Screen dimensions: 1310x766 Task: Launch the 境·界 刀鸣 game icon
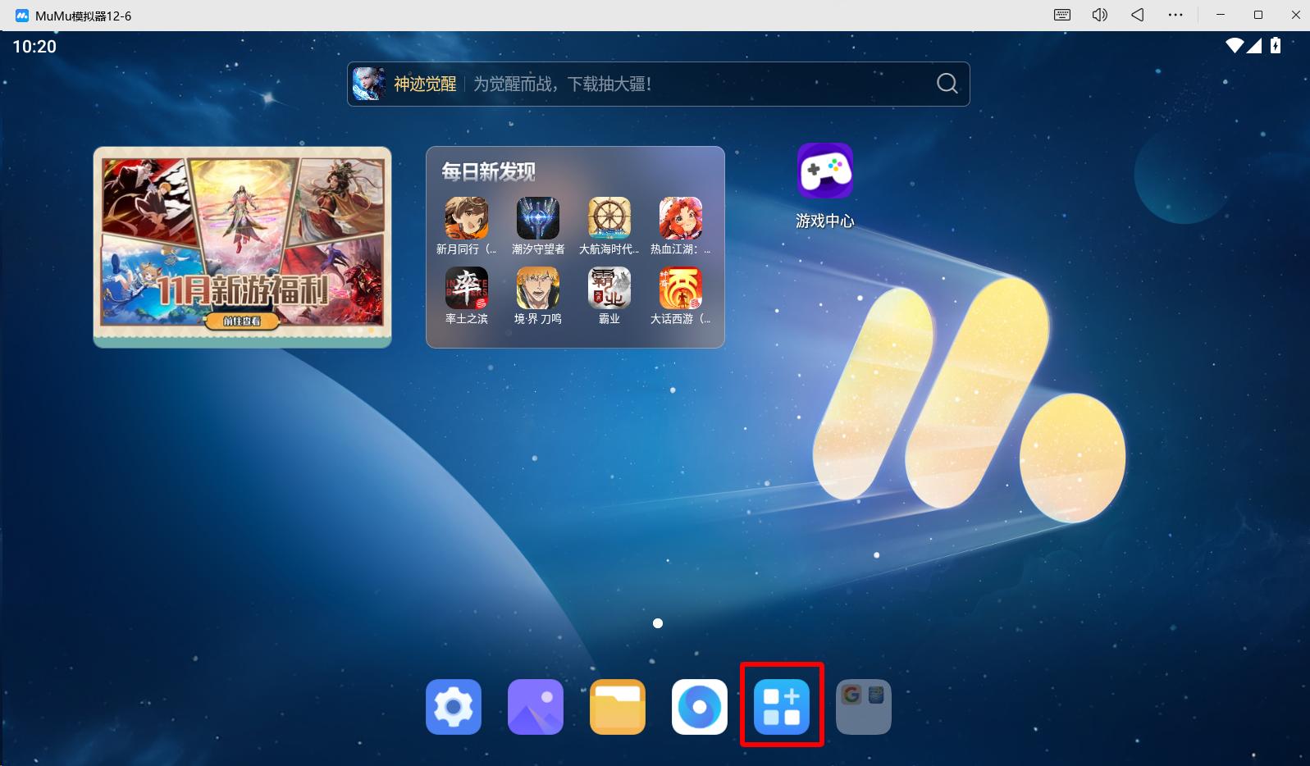click(x=537, y=288)
